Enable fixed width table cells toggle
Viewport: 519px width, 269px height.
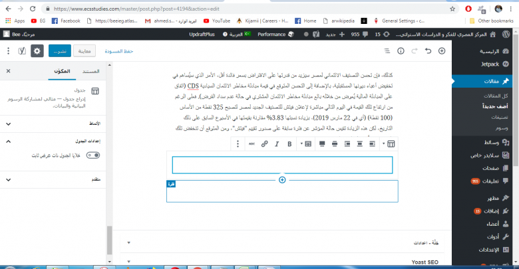click(x=94, y=155)
